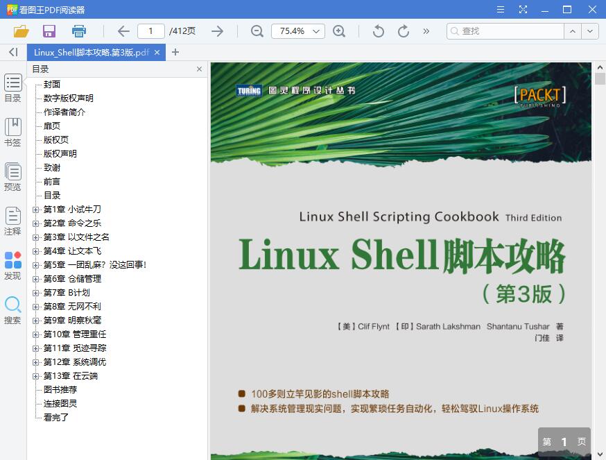This screenshot has height=460, width=606.
Task: Switch to Linux_Shell脚本攻略.第3版.pdf tab
Action: tap(92, 52)
